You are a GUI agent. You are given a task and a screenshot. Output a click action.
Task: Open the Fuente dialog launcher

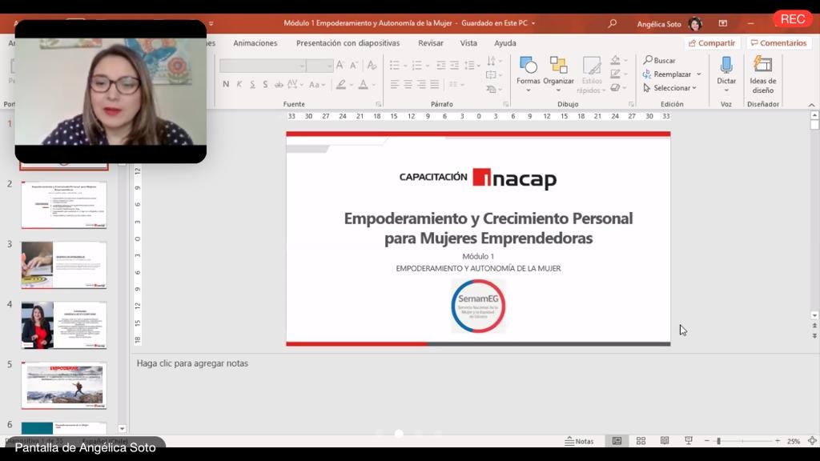(x=378, y=105)
